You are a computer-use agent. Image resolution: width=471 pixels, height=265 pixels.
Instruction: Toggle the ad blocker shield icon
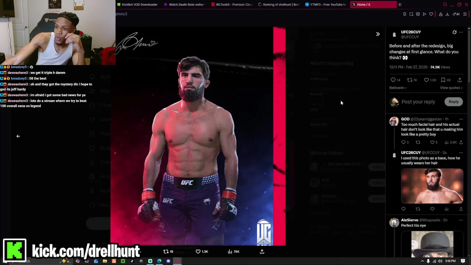[x=418, y=14]
